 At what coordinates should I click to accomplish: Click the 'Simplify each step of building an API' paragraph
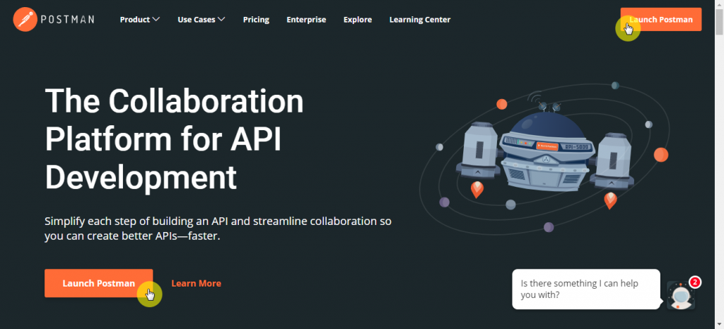click(218, 229)
